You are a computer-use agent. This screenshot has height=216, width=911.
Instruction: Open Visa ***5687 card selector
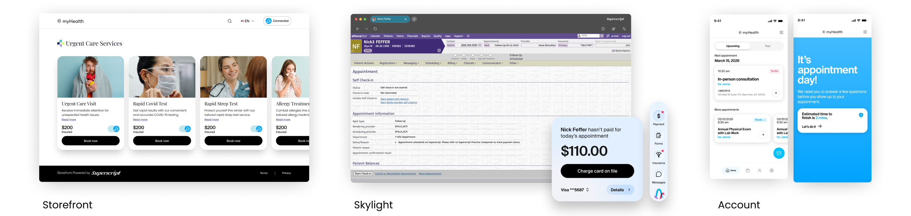[575, 190]
